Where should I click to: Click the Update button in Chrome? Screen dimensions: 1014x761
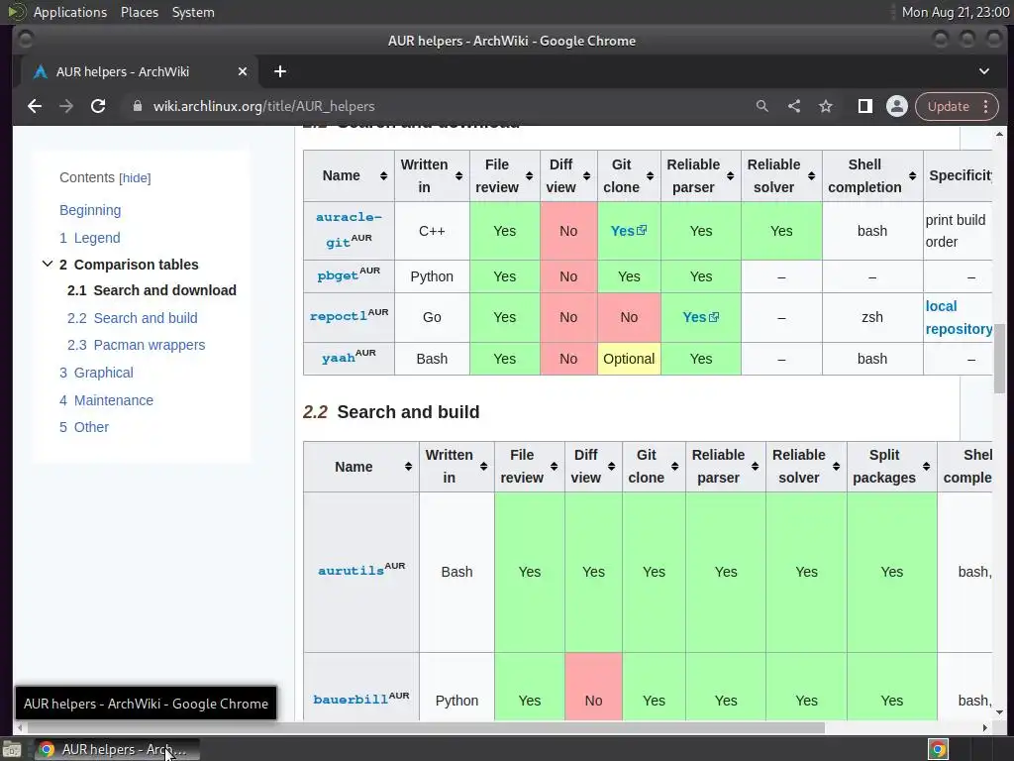(x=948, y=106)
